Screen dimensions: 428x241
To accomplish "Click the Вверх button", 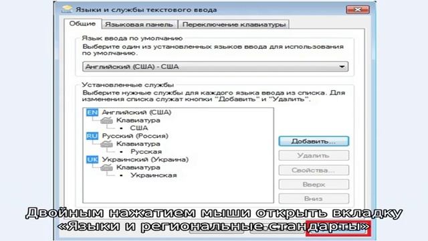I will (x=314, y=185).
